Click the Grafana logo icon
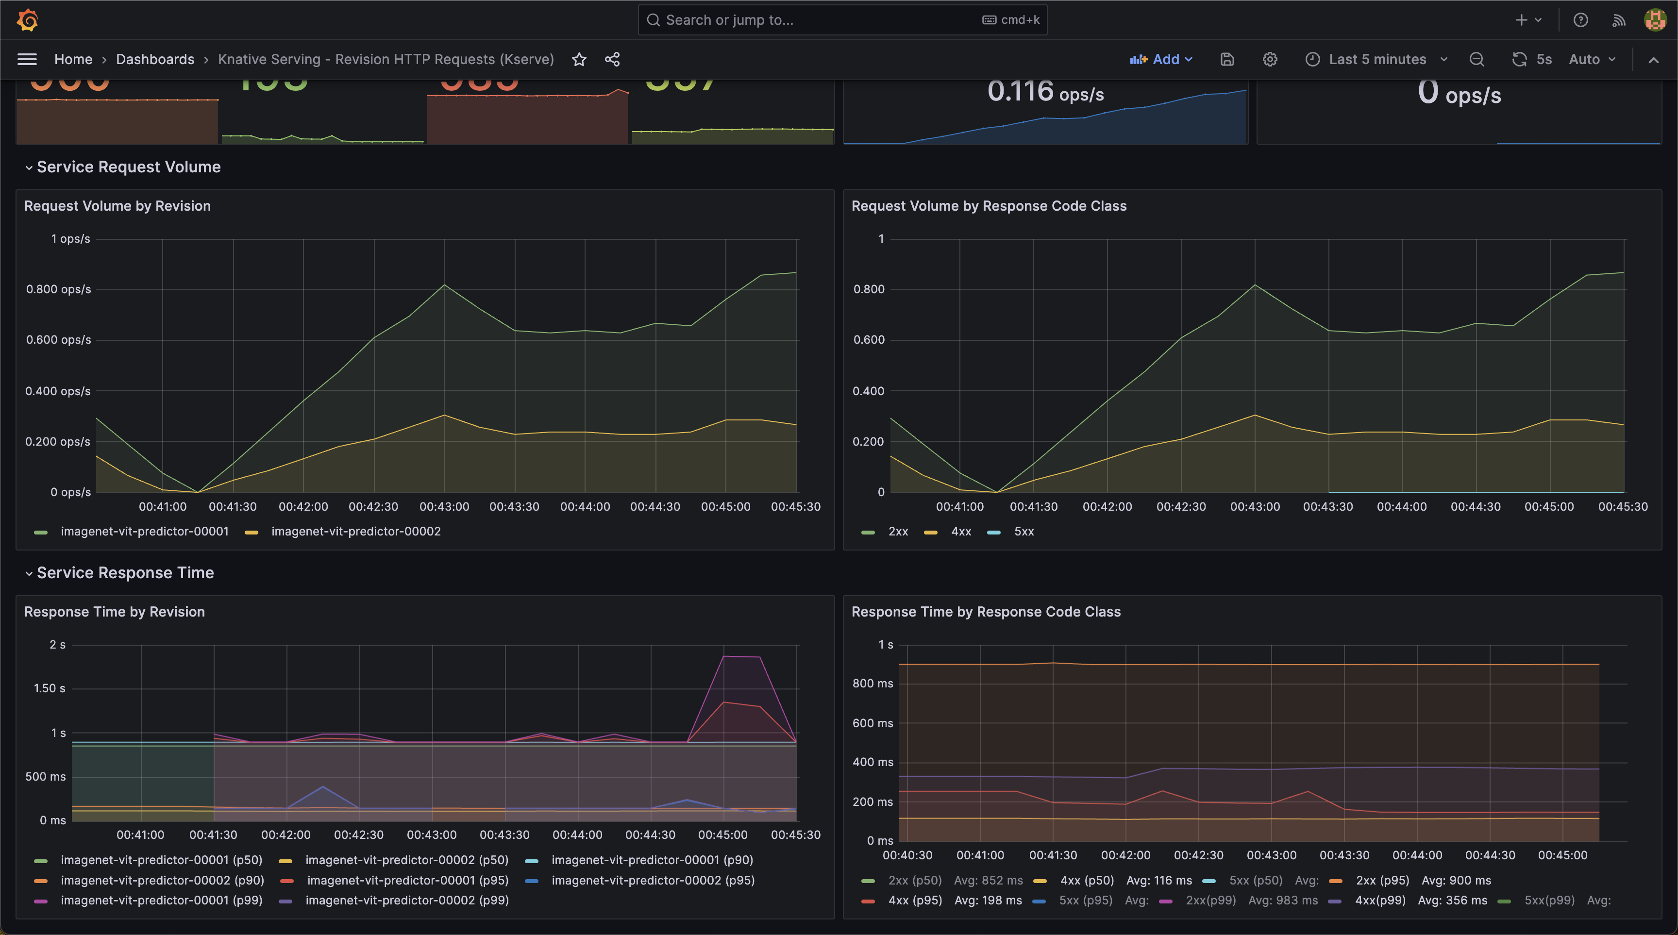 coord(27,20)
